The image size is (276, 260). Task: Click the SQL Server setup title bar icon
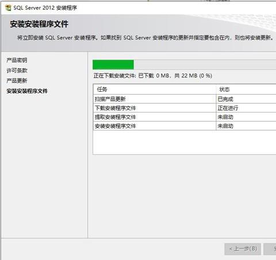point(8,8)
